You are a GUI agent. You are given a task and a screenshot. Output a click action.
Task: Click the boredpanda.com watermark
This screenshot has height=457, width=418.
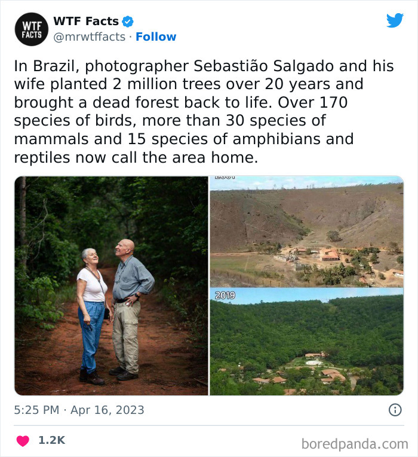coord(354,443)
